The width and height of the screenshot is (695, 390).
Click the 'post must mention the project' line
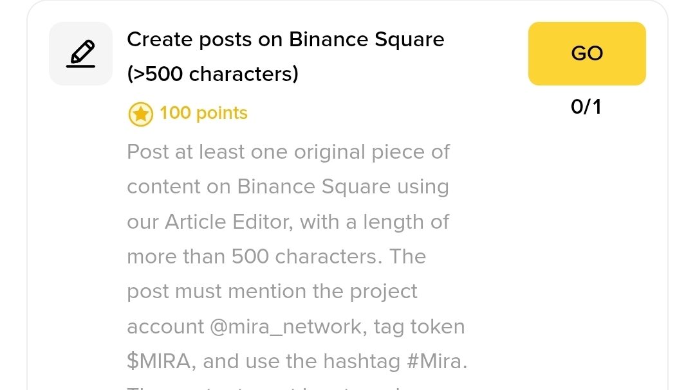(x=272, y=292)
